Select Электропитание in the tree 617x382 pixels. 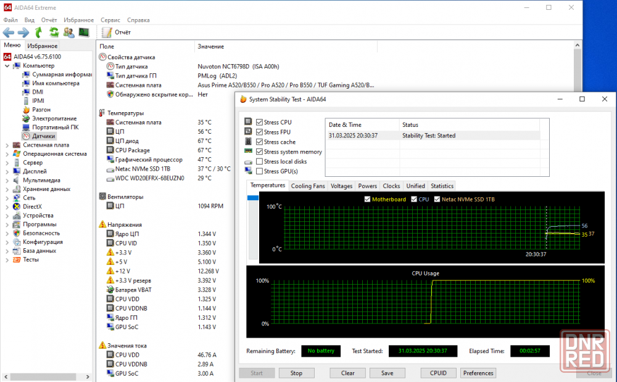tap(54, 118)
